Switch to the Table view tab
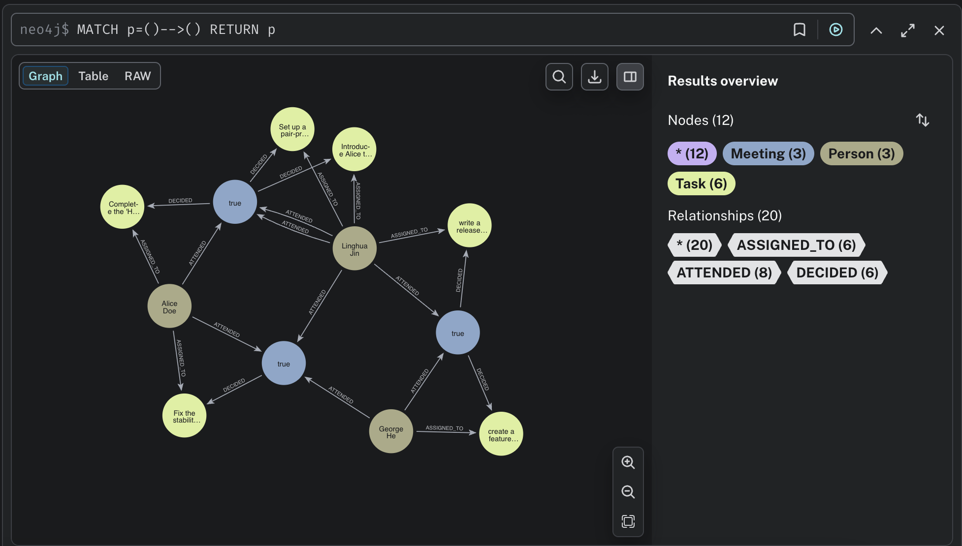 point(94,76)
